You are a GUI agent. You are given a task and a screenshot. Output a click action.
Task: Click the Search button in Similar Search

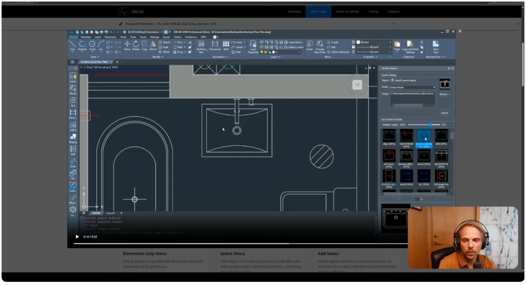(x=444, y=113)
